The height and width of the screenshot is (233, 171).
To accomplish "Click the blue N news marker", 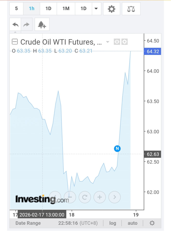I will tap(117, 148).
